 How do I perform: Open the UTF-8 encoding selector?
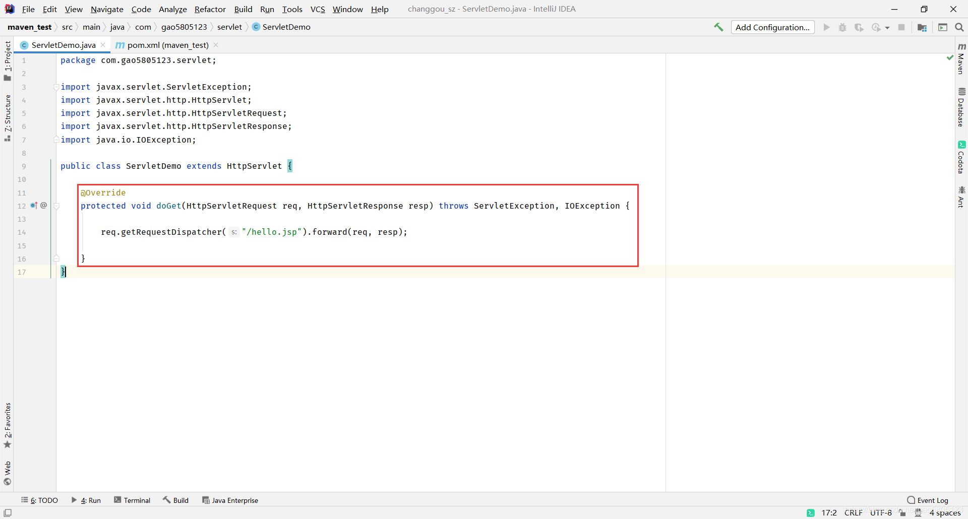coord(881,513)
